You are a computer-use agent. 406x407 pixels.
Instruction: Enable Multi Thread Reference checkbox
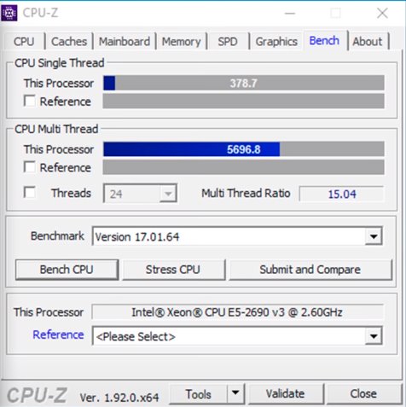[x=30, y=167]
